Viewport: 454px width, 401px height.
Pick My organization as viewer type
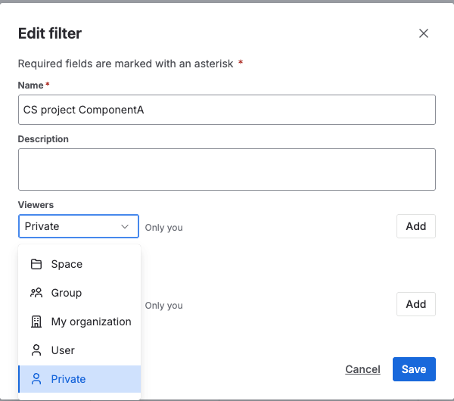(91, 322)
